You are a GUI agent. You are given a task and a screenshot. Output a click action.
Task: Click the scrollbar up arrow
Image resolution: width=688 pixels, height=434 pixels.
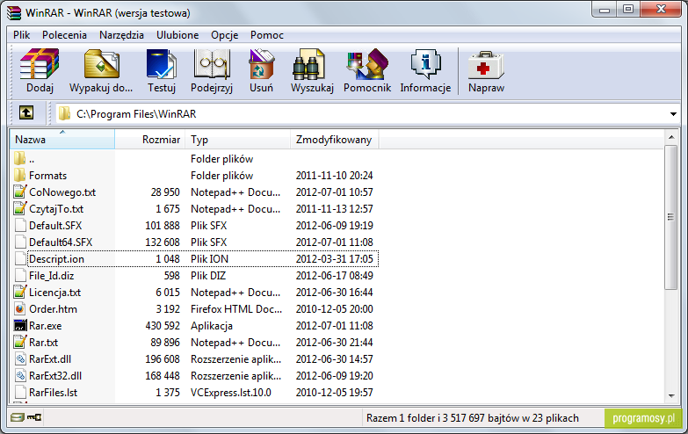click(671, 138)
